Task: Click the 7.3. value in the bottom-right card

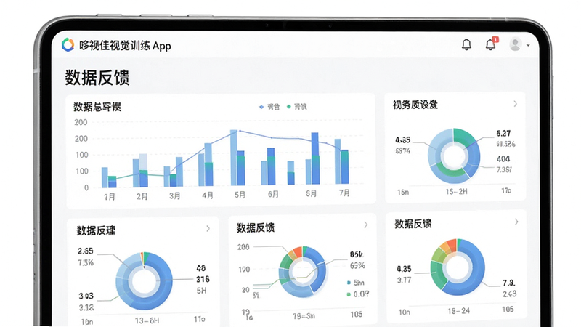Action: point(509,283)
